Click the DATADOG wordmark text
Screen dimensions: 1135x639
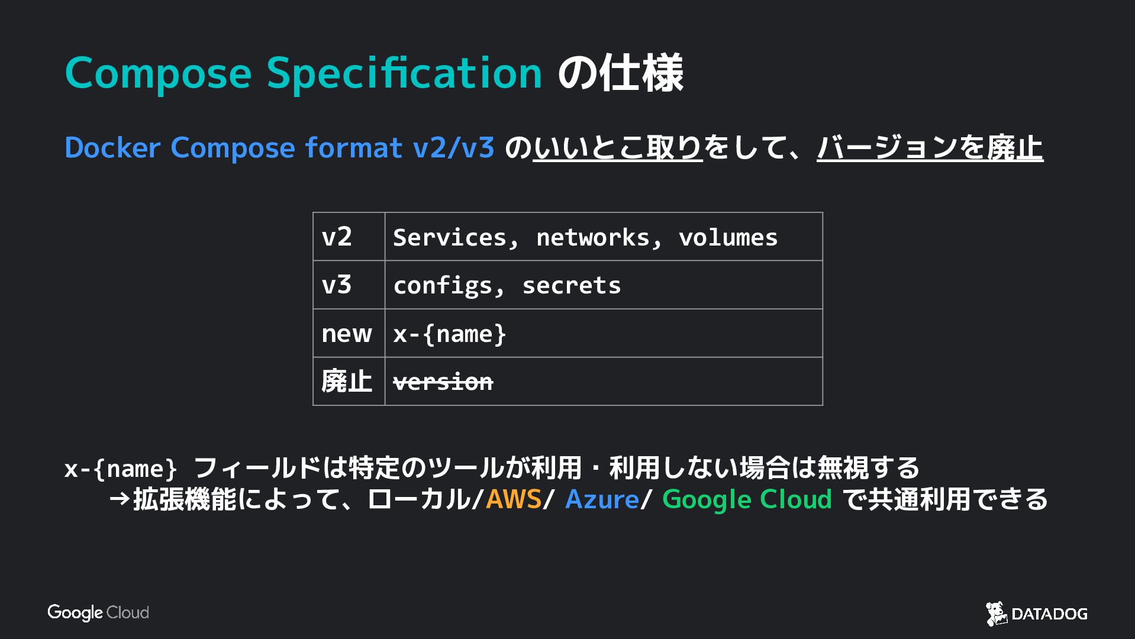point(1049,614)
